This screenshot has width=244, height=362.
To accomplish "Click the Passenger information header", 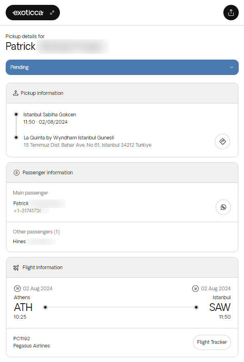I will (48, 173).
